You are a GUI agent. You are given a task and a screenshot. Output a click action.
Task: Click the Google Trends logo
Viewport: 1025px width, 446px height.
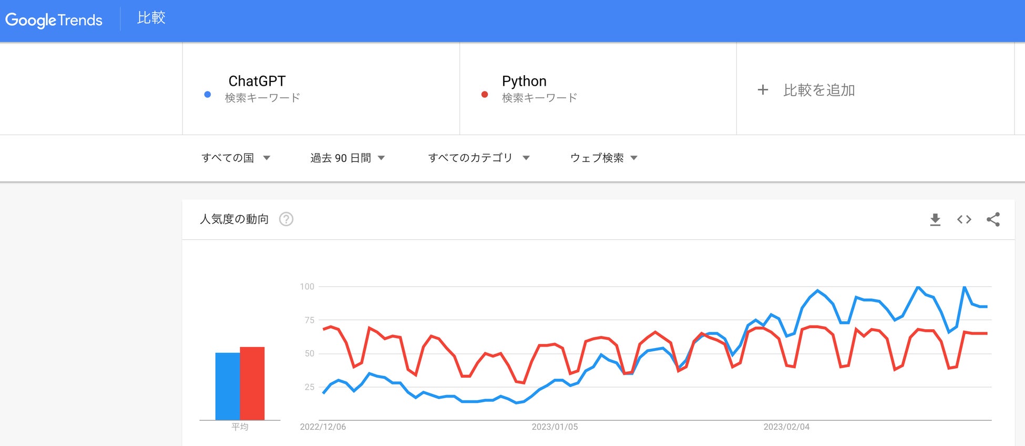point(54,20)
